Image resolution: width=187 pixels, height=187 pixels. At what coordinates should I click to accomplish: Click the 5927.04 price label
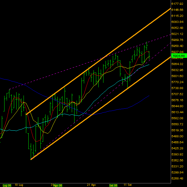[177, 52]
